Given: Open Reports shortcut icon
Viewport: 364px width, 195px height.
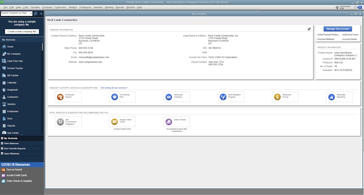Looking at the screenshot, I should tap(4, 126).
